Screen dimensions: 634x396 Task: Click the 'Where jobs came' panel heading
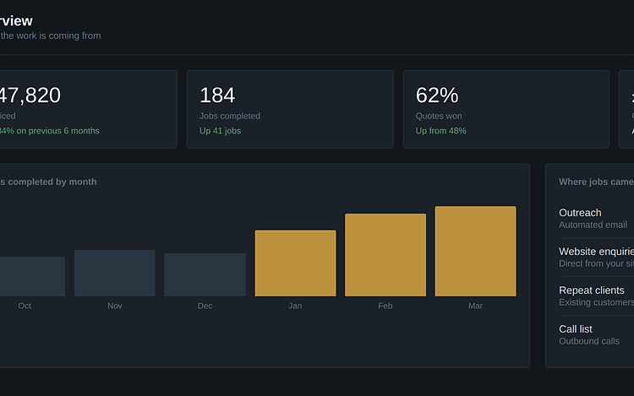597,182
